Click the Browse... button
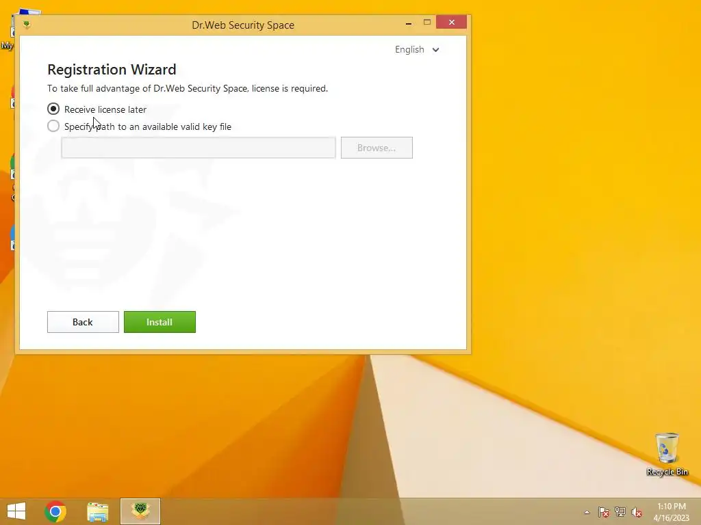This screenshot has width=701, height=525. coord(377,148)
